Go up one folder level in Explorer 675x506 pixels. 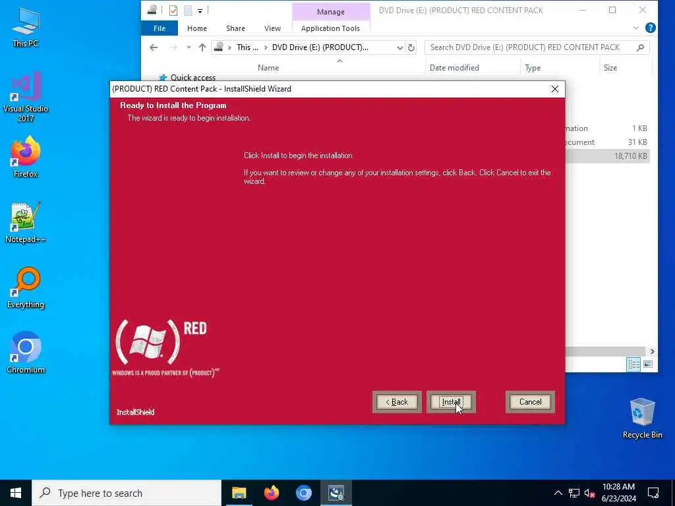[202, 47]
